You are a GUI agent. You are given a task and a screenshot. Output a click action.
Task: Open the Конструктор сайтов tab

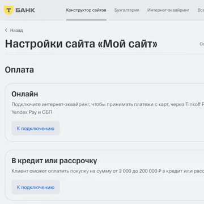[x=86, y=10]
